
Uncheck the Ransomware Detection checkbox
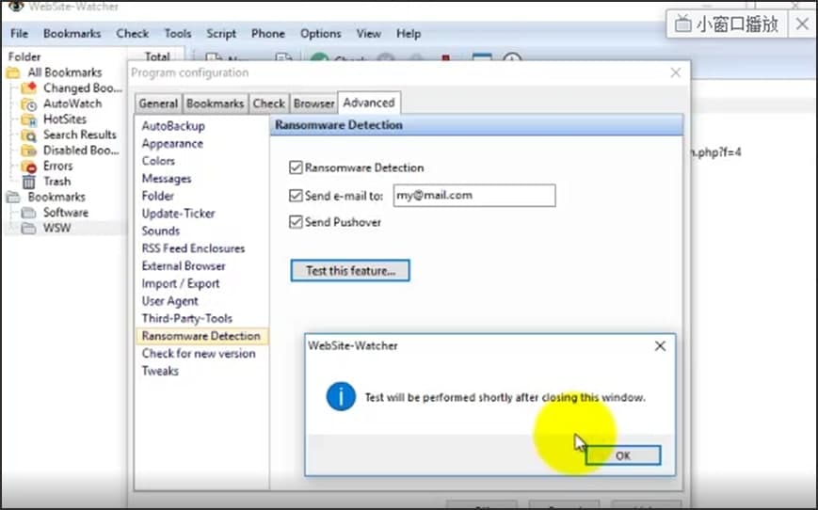[296, 167]
